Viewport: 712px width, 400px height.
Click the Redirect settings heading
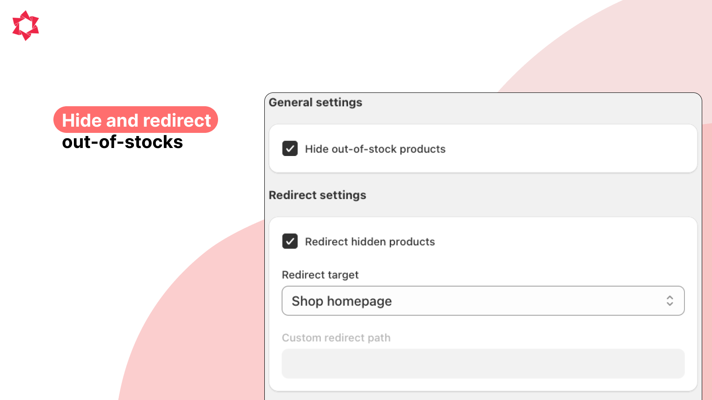point(317,195)
